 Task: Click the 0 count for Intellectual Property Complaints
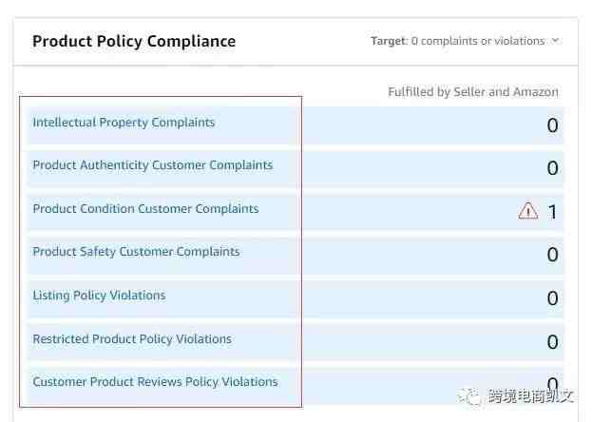click(x=552, y=125)
